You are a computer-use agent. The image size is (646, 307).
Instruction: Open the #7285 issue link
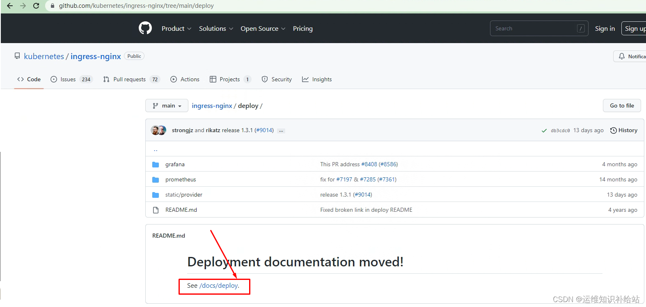pos(368,179)
